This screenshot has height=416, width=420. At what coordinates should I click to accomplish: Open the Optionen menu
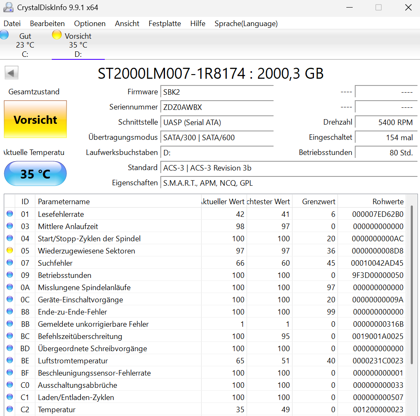[90, 24]
